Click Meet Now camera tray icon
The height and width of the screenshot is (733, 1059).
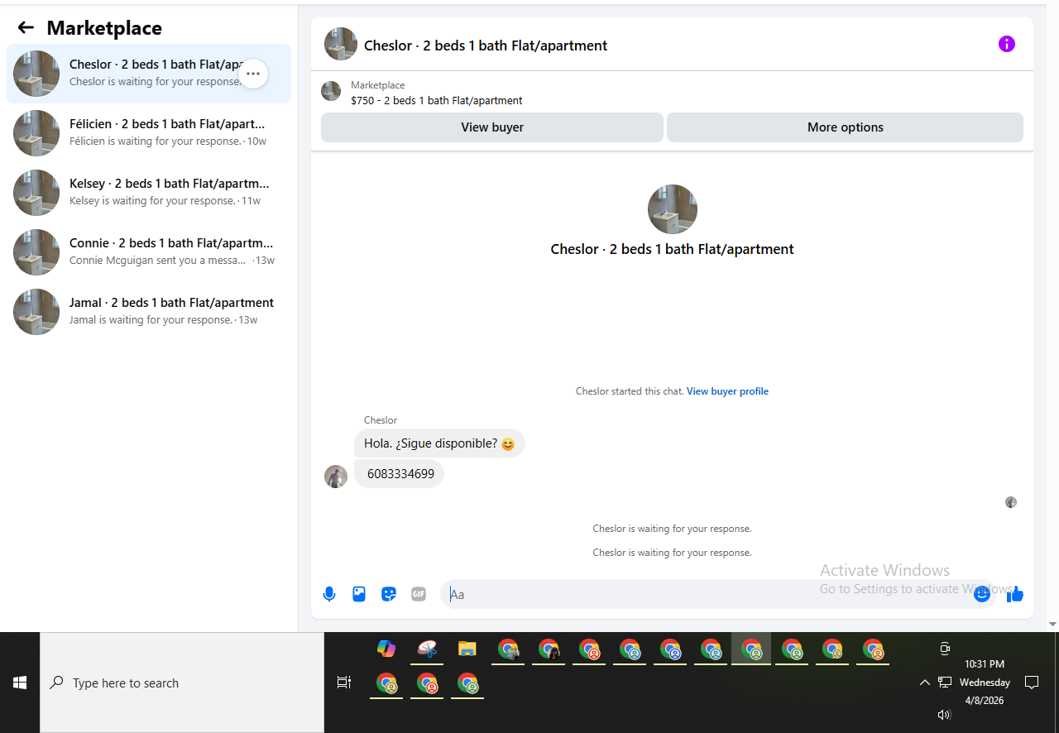(945, 649)
